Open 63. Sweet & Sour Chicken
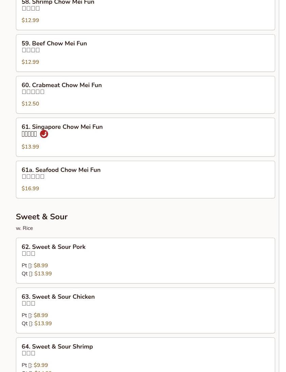Viewport: 286px width, 372px height. [58, 297]
